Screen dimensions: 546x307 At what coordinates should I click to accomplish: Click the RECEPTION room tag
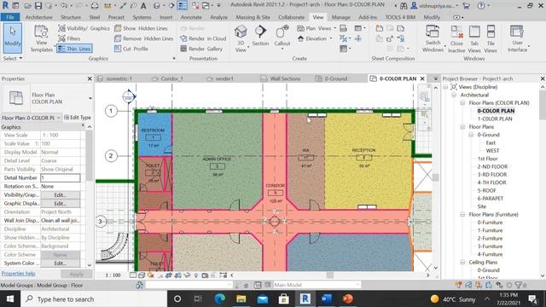click(x=364, y=157)
